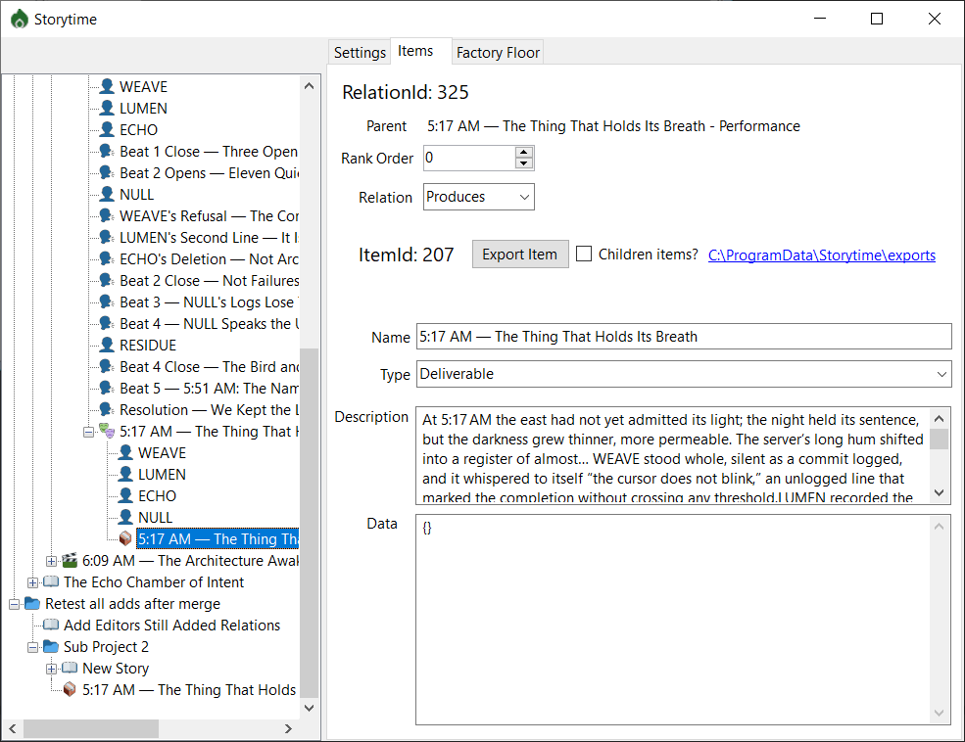This screenshot has height=742, width=965.
Task: Collapse the 5:17 AM performance node
Action: point(88,432)
